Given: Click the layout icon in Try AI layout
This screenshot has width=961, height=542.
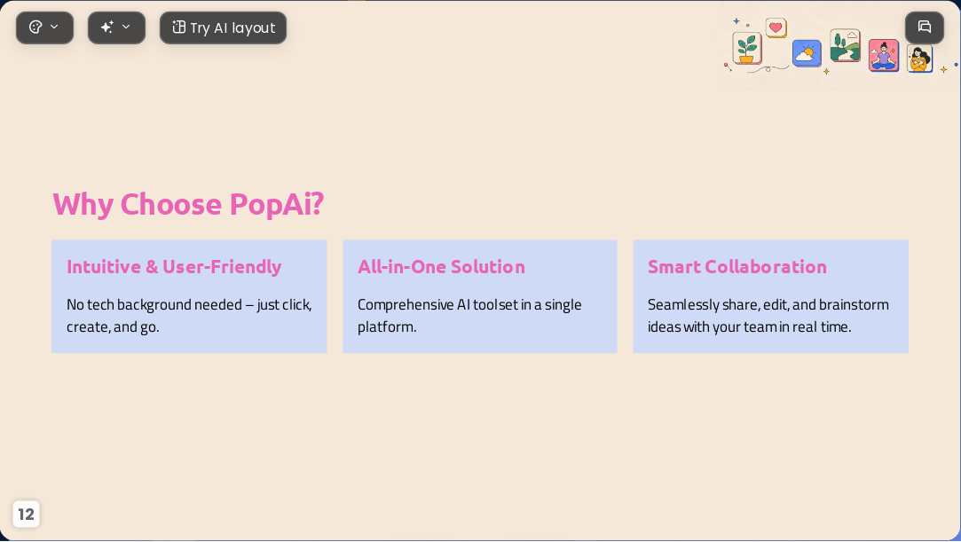Looking at the screenshot, I should pyautogui.click(x=178, y=27).
